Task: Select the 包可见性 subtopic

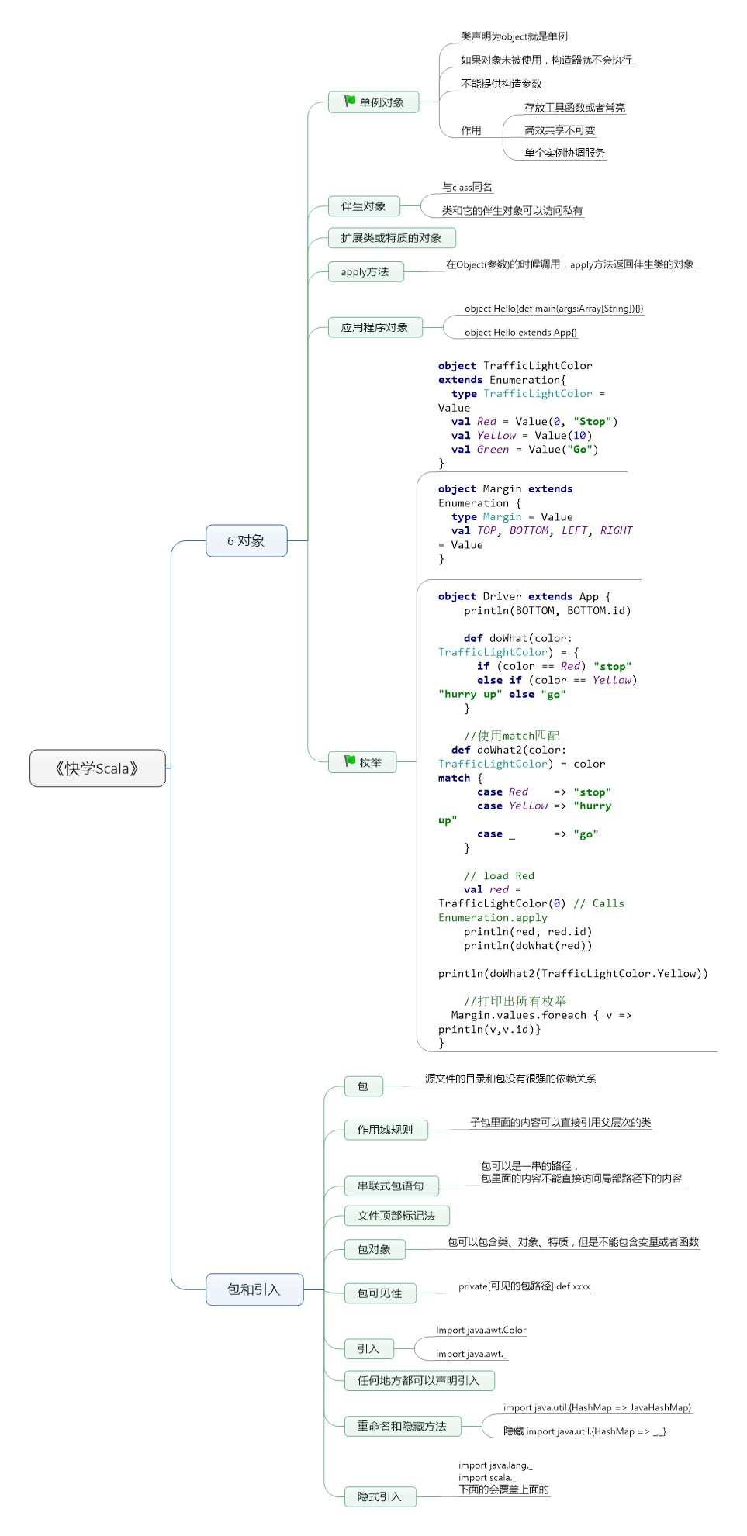Action: point(380,1293)
